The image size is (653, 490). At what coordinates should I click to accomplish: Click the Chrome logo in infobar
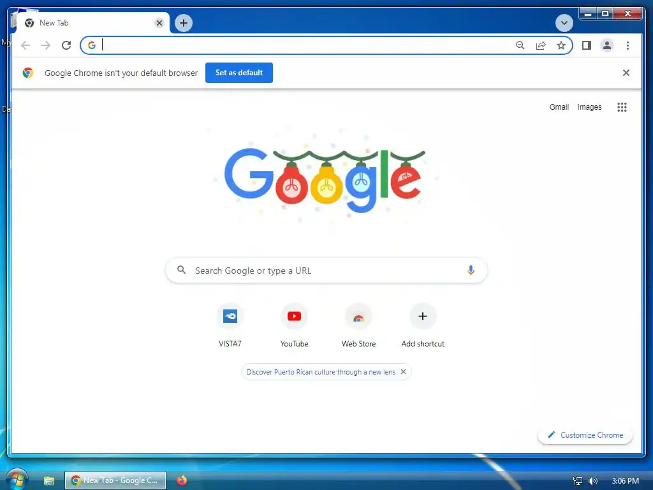28,73
